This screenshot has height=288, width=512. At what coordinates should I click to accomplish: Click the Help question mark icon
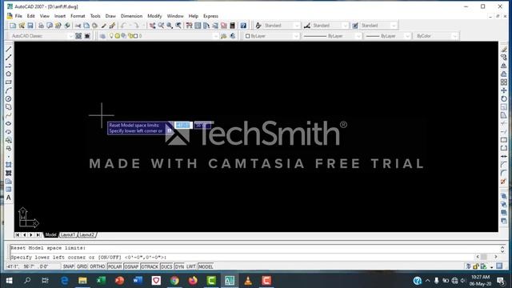(x=243, y=26)
